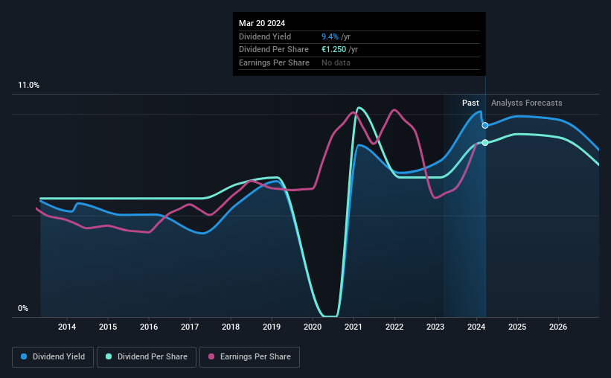Click the 'Dividend Per Share' tooltip row label
The height and width of the screenshot is (378, 611).
(x=274, y=50)
